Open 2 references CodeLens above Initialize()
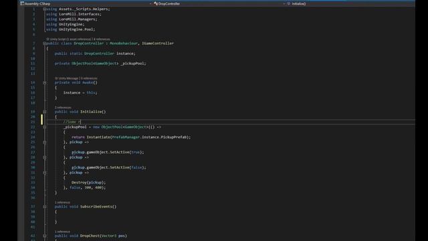Screen dimensions: 428x241 [63, 108]
